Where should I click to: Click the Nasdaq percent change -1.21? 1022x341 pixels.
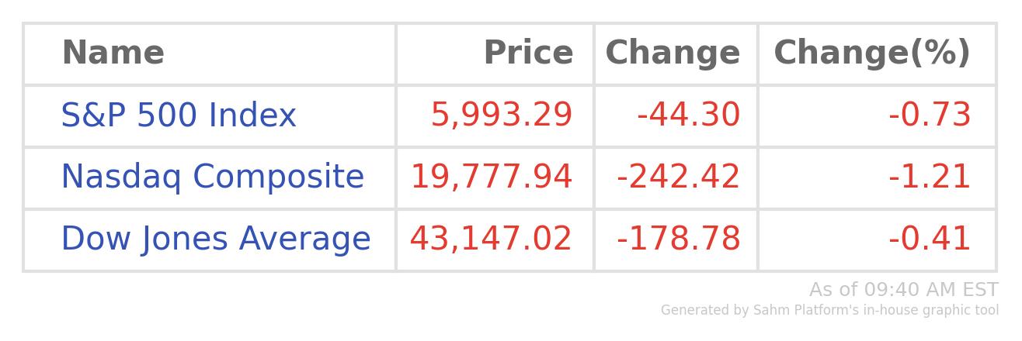click(x=930, y=177)
